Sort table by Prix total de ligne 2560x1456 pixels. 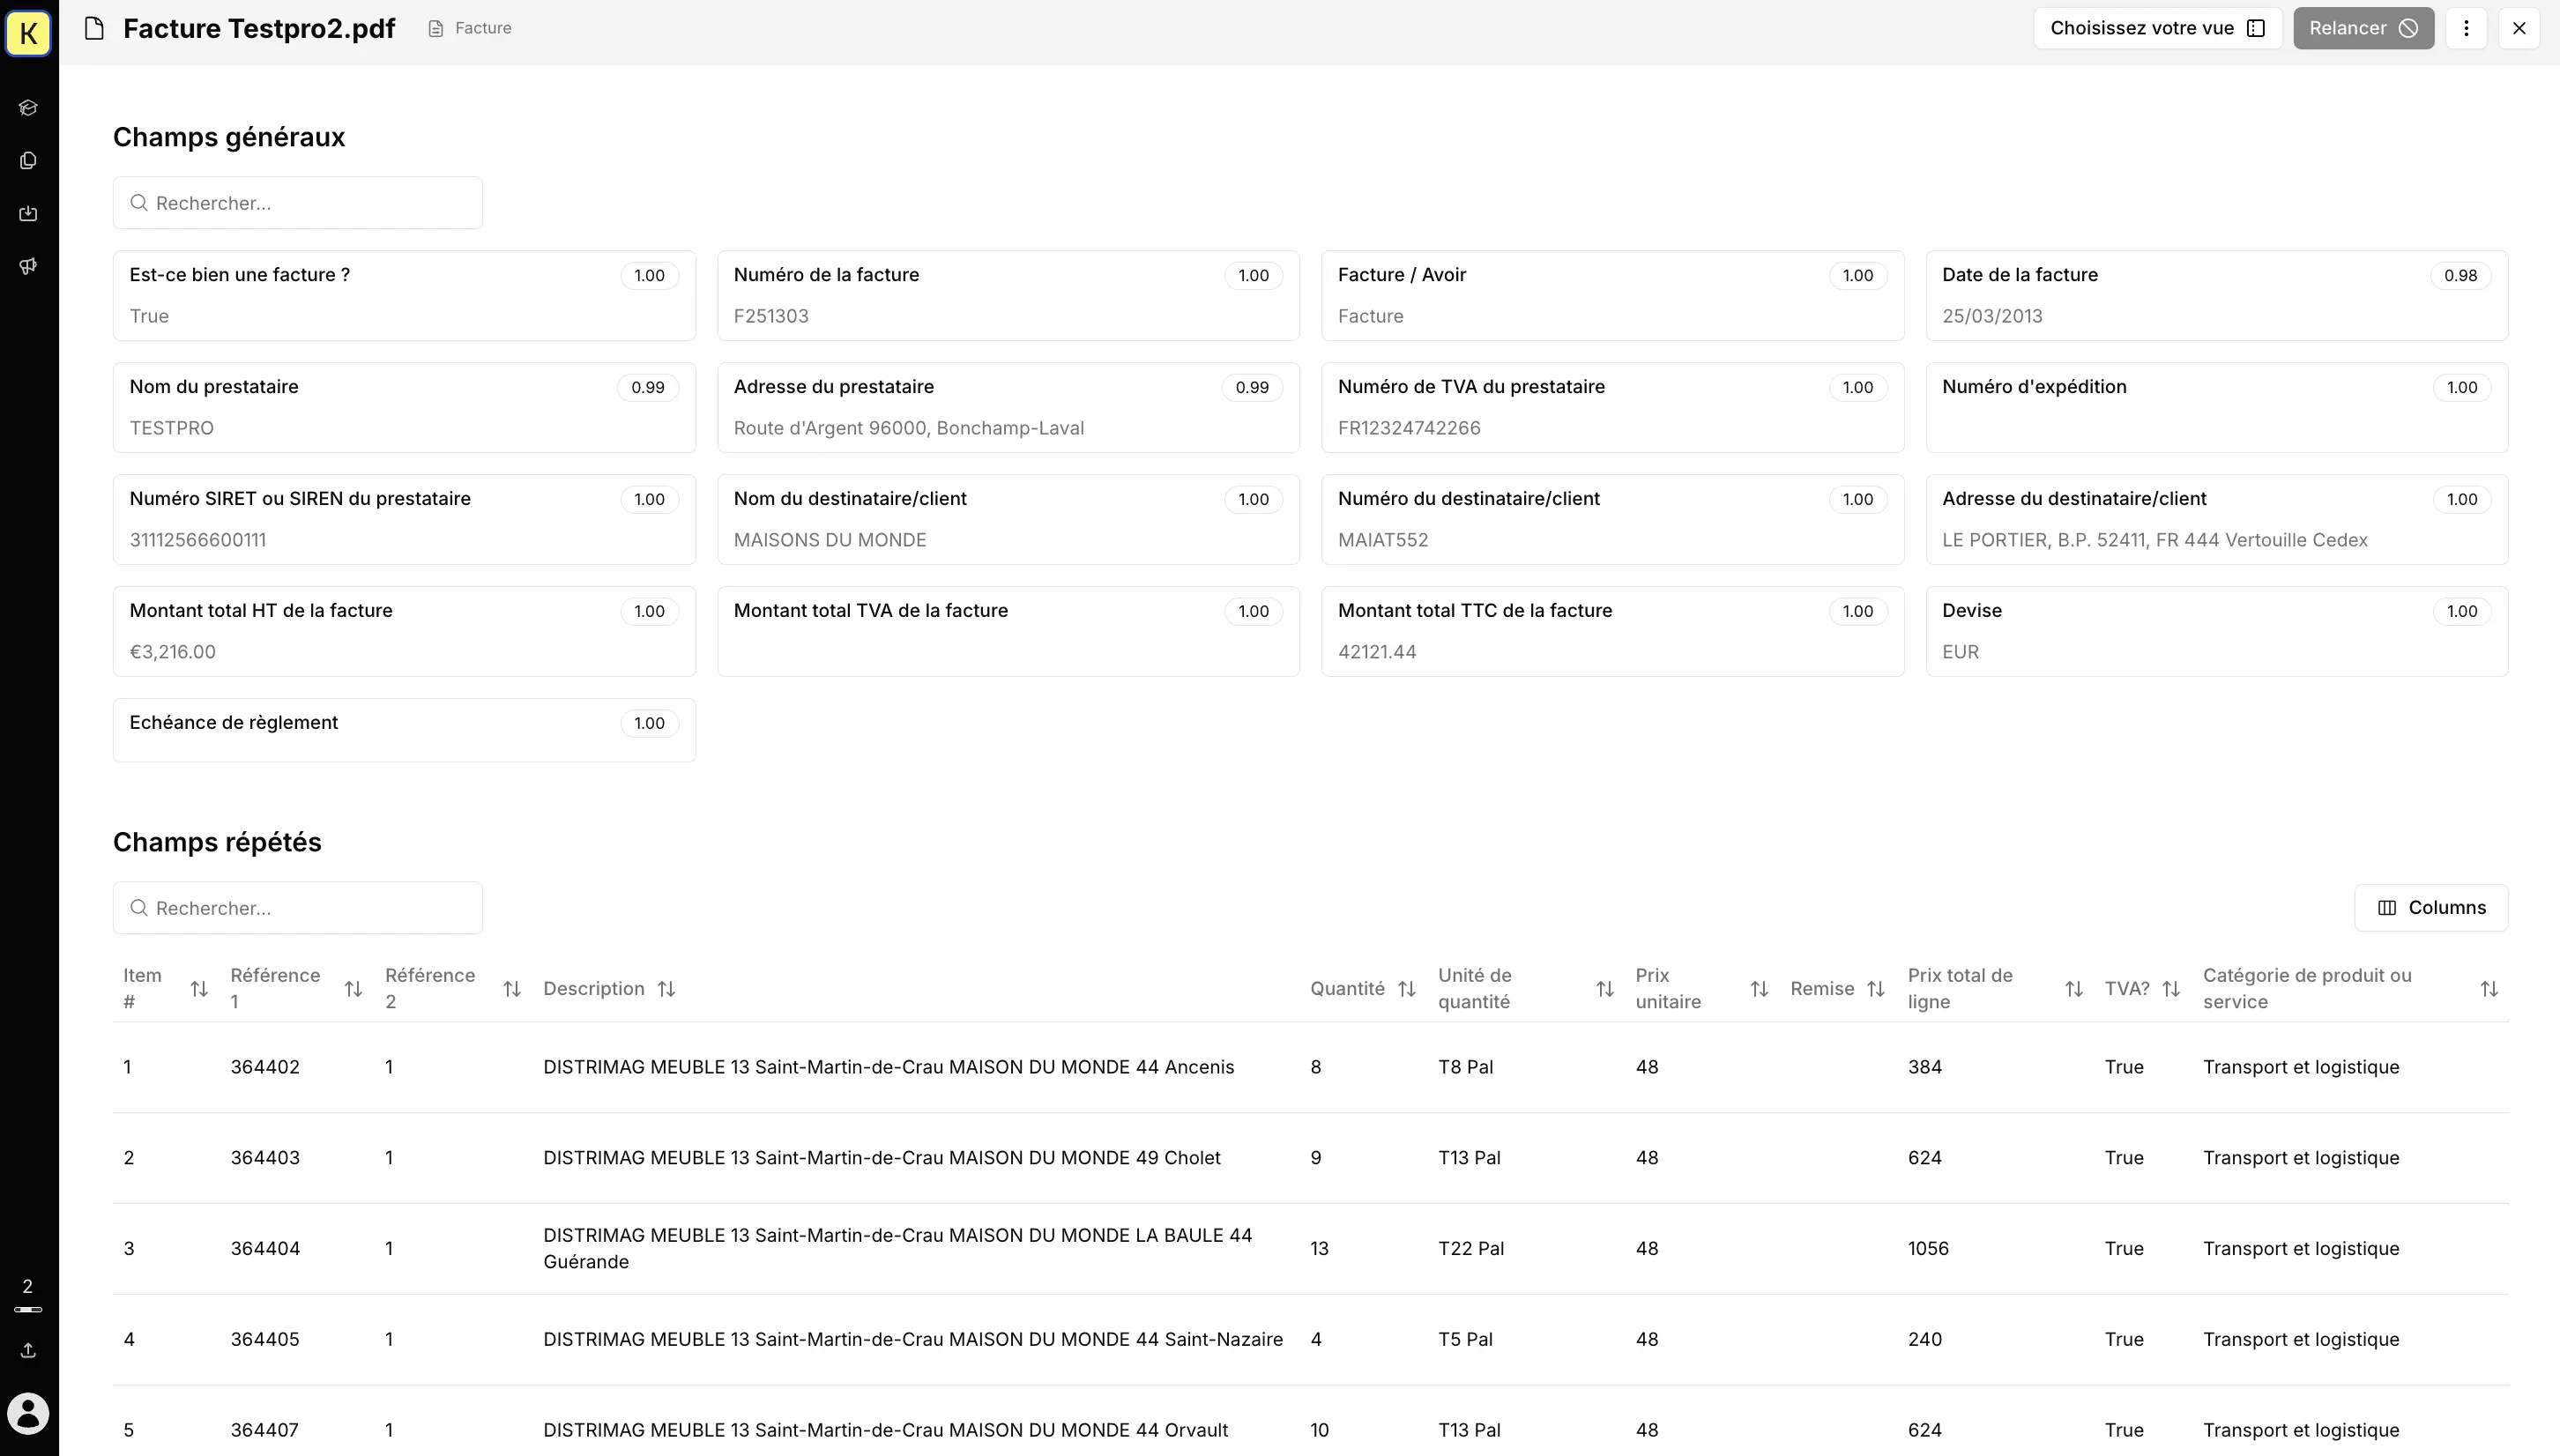coord(2074,989)
